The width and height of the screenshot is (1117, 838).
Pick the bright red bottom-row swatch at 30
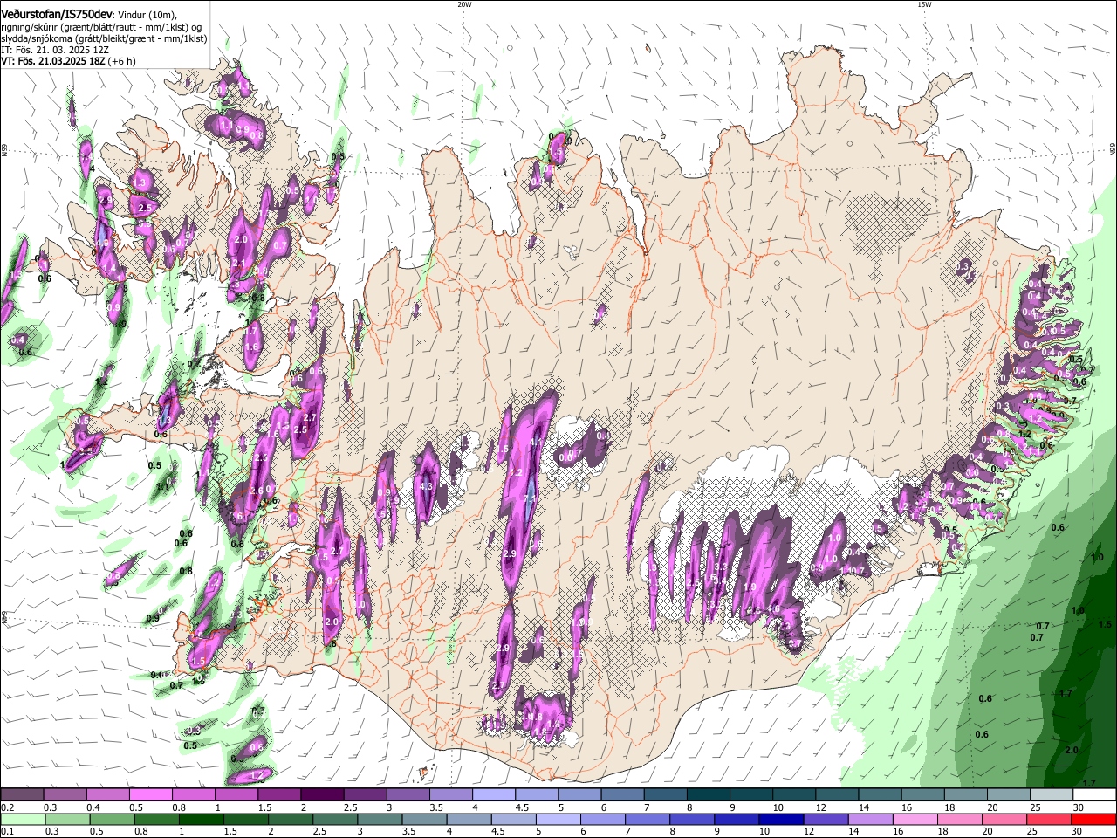[1093, 820]
